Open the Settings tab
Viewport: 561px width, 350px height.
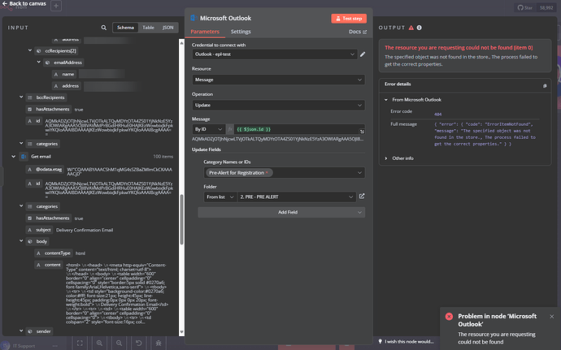[241, 32]
